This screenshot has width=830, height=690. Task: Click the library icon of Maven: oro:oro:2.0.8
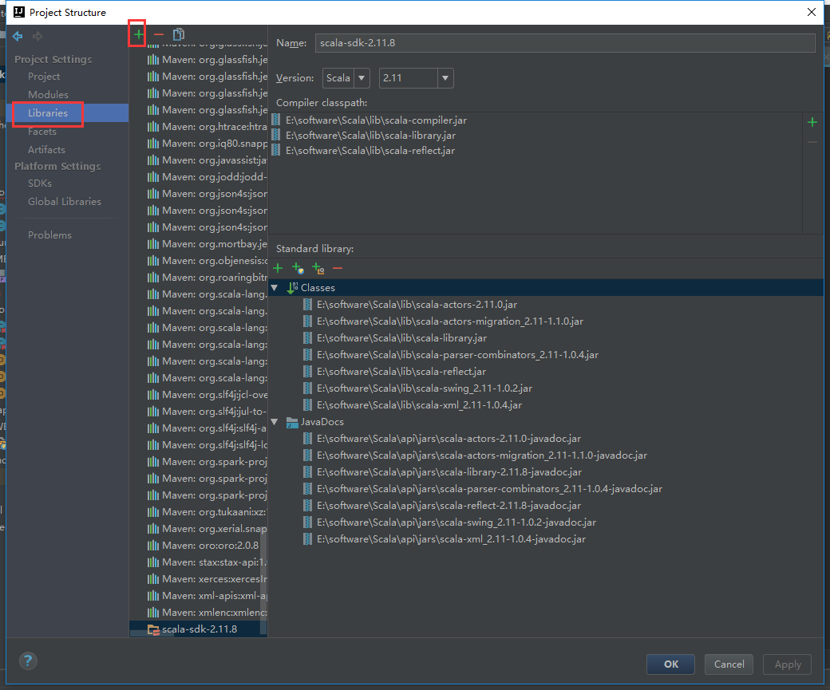click(153, 545)
